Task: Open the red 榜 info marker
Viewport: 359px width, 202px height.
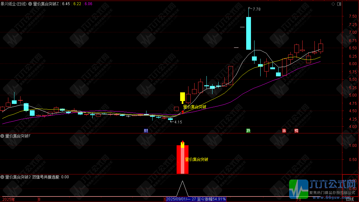Action: [x=296, y=131]
